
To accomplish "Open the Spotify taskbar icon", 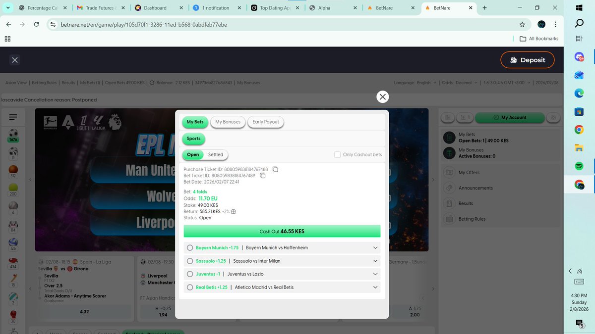I will tap(579, 166).
